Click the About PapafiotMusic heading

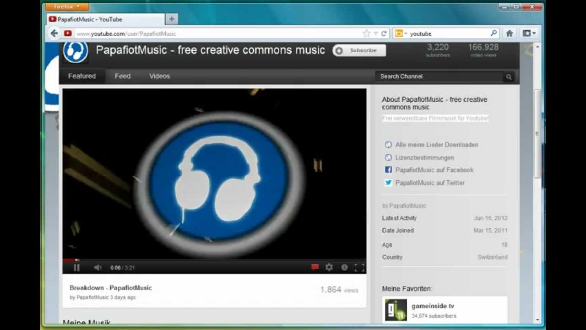tap(434, 103)
